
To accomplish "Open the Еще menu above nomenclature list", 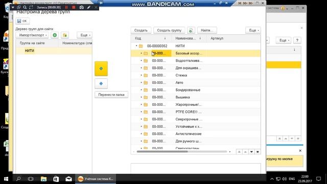I will pos(253,30).
